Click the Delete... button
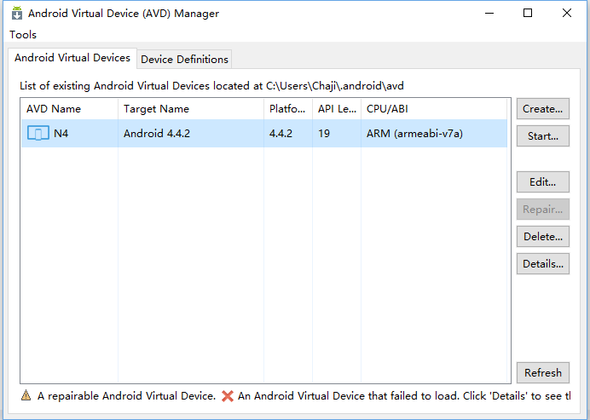The image size is (590, 420). click(x=542, y=237)
